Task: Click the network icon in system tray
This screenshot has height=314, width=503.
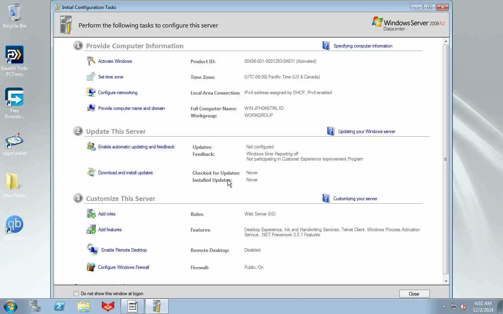Action: coord(454,307)
